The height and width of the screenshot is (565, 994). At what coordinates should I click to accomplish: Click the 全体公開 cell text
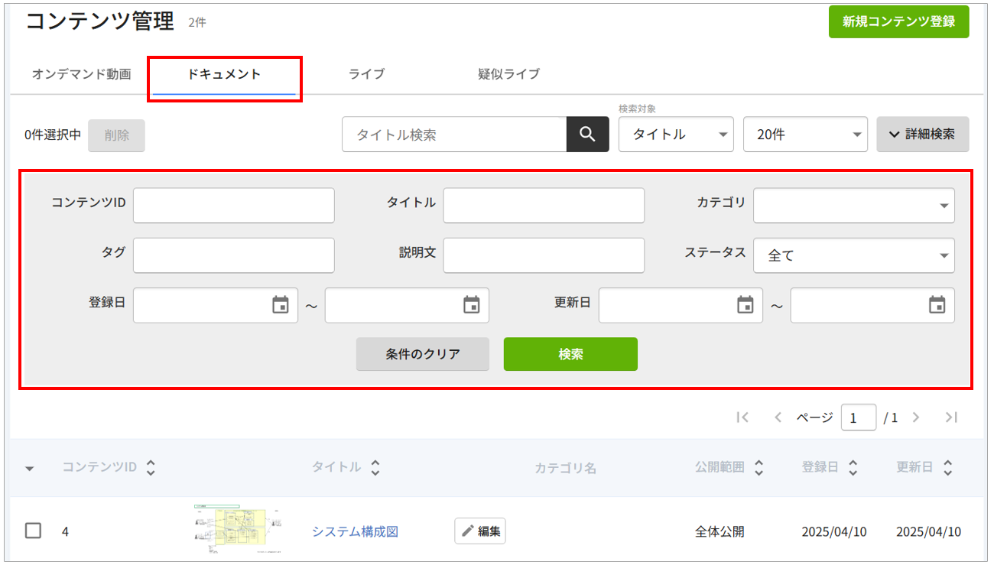pos(720,531)
